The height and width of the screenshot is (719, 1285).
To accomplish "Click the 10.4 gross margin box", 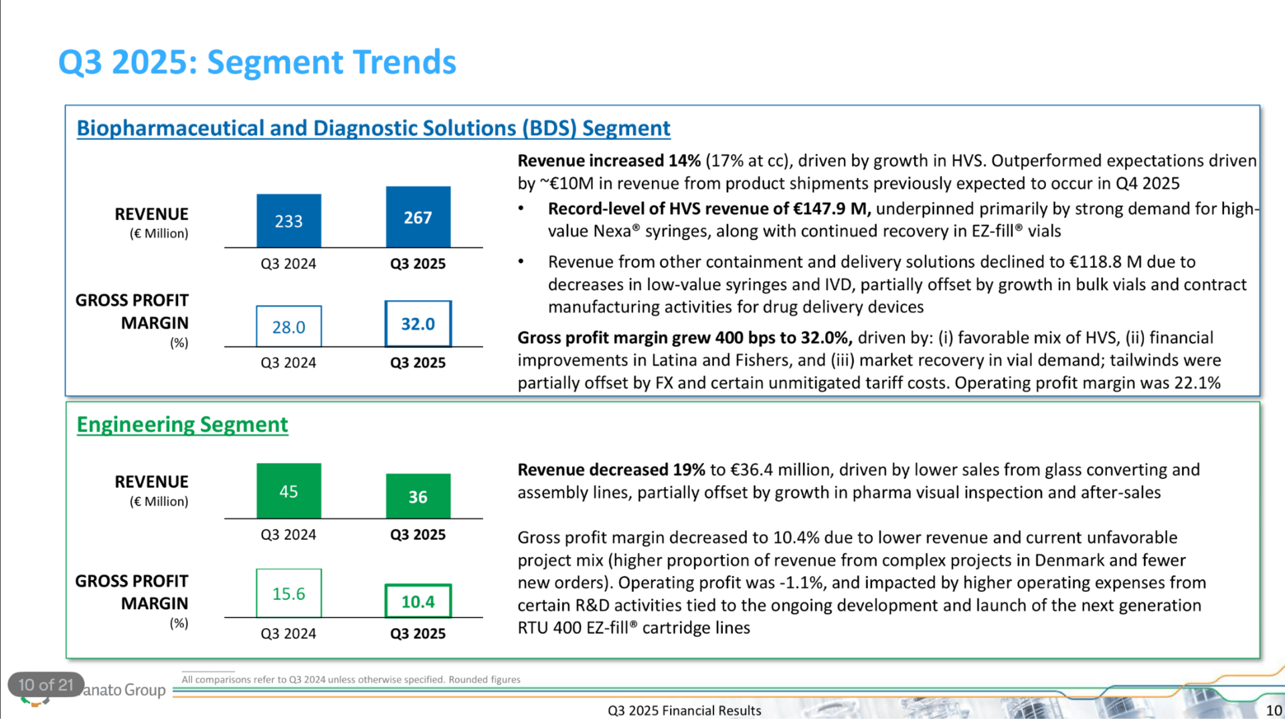I will (x=418, y=601).
